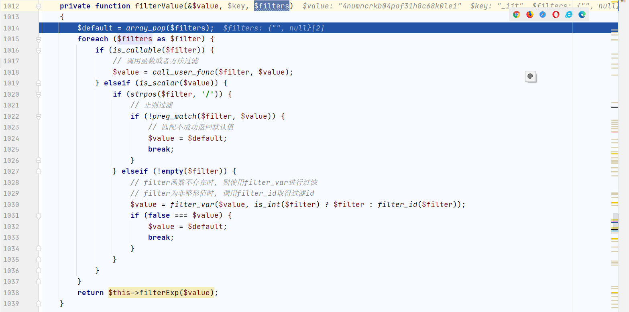Open page in Firefox browser icon

530,14
